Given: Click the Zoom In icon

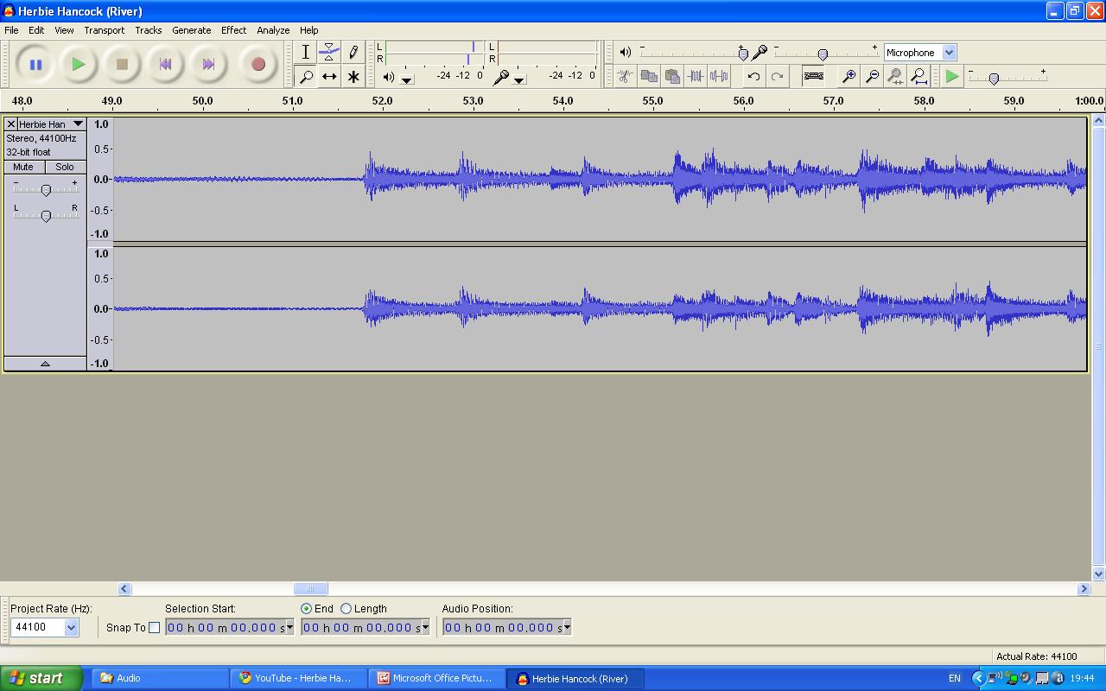Looking at the screenshot, I should tap(849, 76).
